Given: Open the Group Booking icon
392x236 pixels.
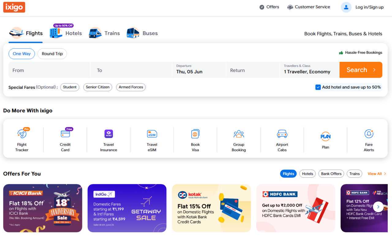Looking at the screenshot, I should (239, 134).
